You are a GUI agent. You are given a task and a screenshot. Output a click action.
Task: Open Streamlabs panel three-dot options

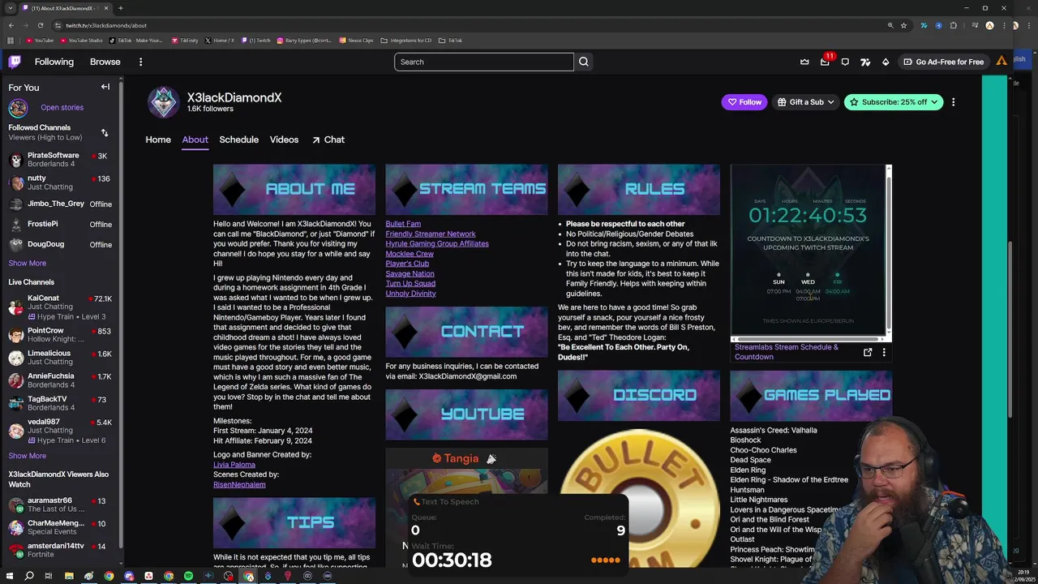coord(884,352)
